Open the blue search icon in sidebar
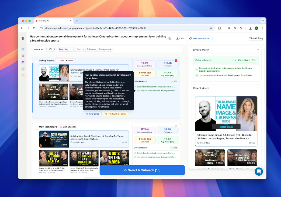Image resolution: width=281 pixels, height=197 pixels. (23, 49)
